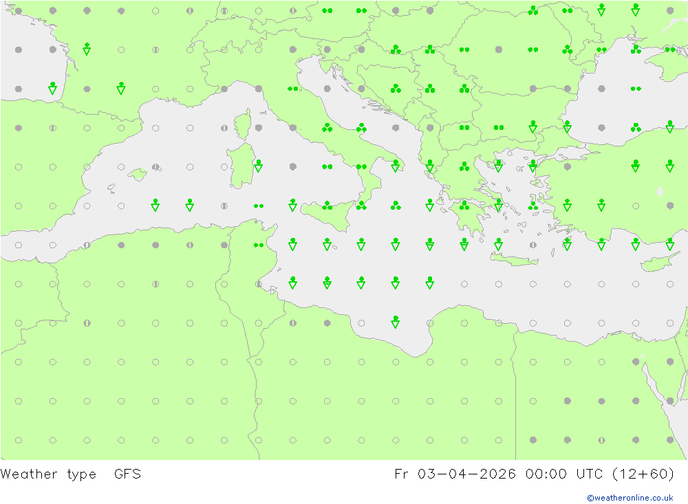The width and height of the screenshot is (688, 504).
Task: Click the triple-dot rain symbol on the Peloponnese
Action: click(x=464, y=206)
